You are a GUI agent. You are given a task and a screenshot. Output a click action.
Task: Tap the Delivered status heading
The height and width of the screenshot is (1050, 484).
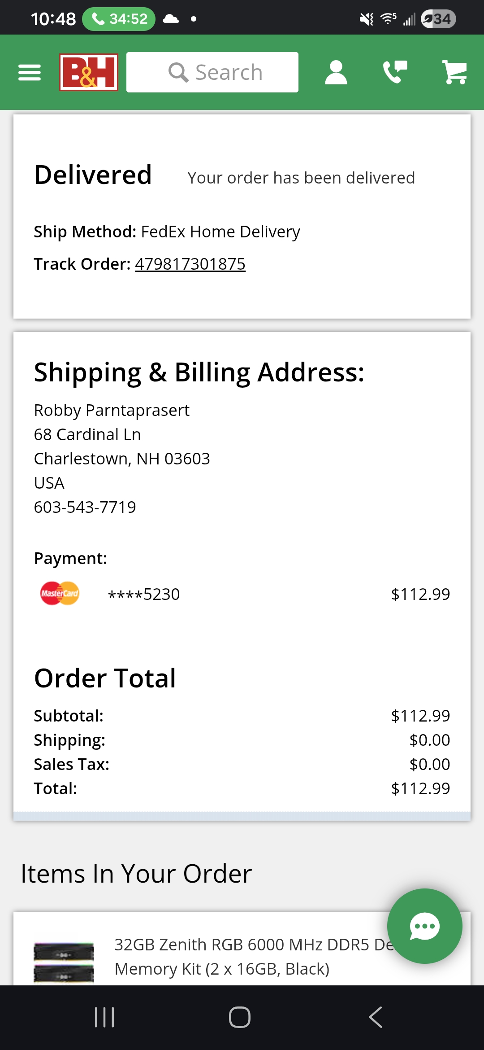click(93, 175)
